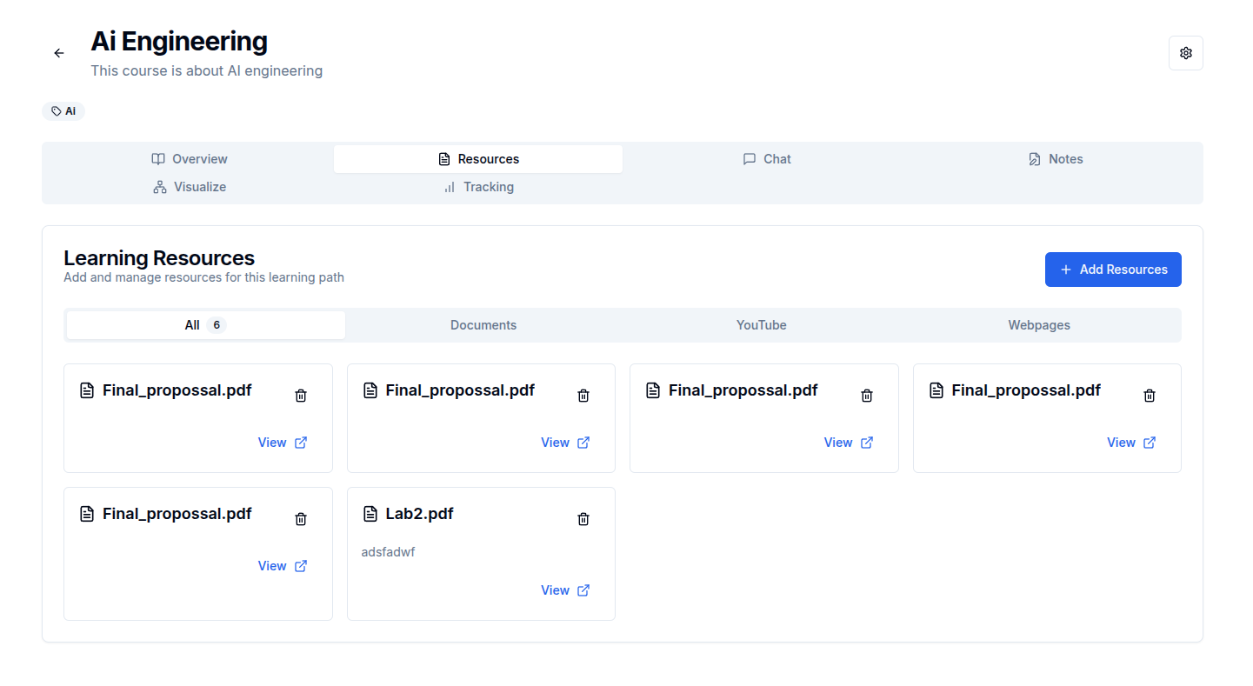Show only YouTube resources
This screenshot has height=686, width=1253.
point(761,325)
